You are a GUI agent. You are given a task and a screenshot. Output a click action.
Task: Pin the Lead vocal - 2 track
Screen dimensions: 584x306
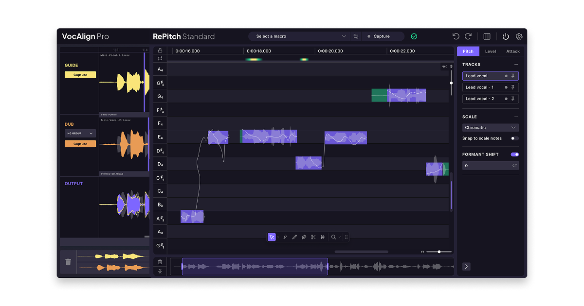point(512,99)
